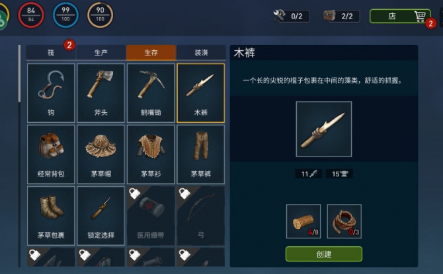The image size is (443, 274).
Task: Select the straw boots (茅草包裹)
Action: (51, 216)
